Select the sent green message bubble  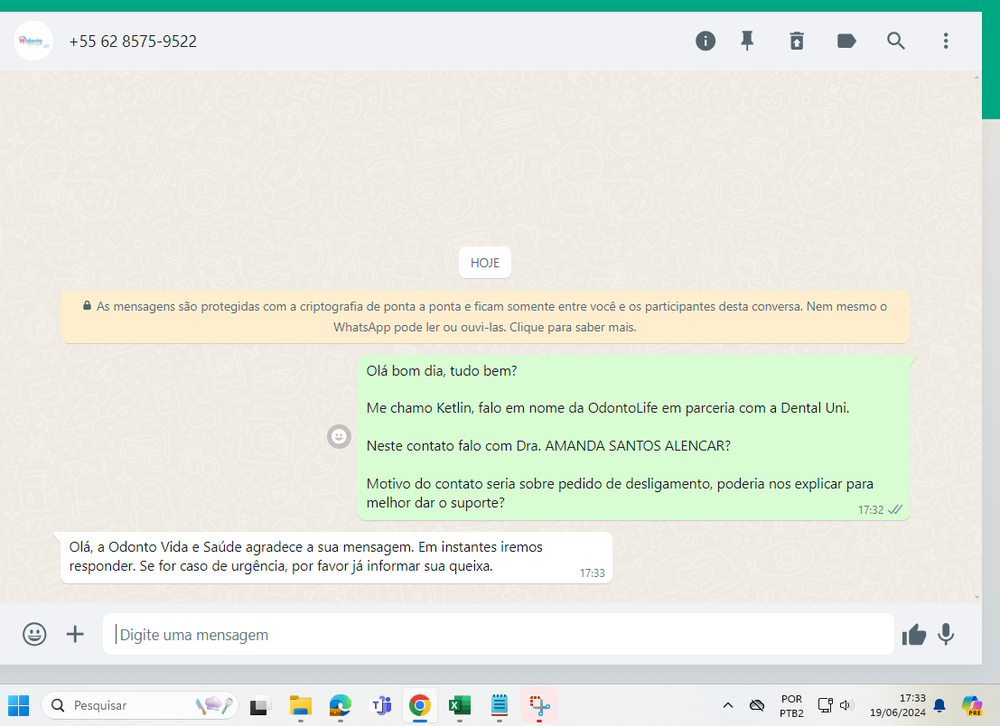point(633,437)
